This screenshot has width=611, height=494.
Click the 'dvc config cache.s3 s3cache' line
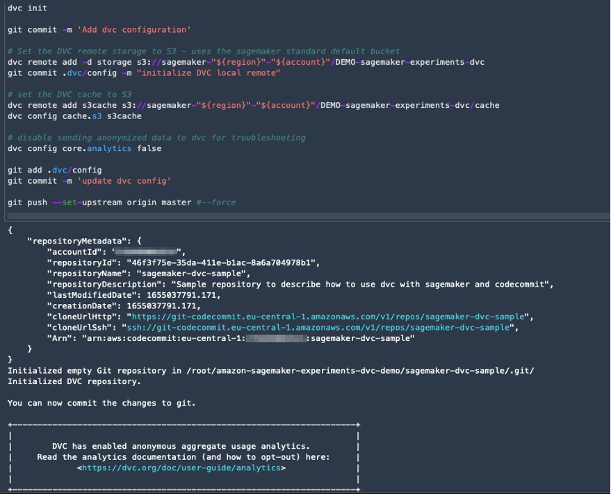(x=74, y=116)
